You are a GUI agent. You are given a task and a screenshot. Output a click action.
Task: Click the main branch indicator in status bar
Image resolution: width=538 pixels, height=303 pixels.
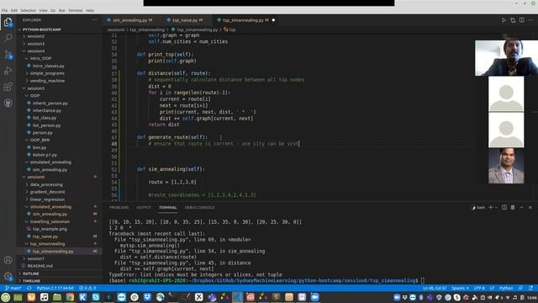point(13,288)
